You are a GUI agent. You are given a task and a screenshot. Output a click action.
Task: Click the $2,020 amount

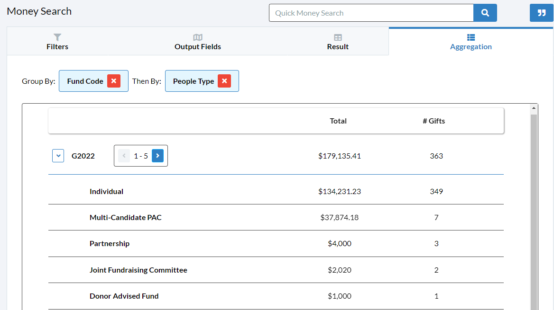point(340,270)
